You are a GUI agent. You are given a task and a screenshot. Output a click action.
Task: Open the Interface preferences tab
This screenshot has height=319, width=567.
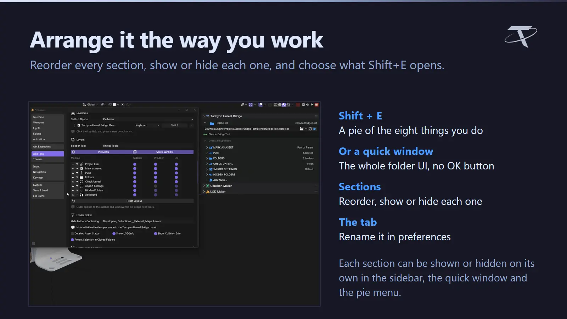(x=47, y=117)
